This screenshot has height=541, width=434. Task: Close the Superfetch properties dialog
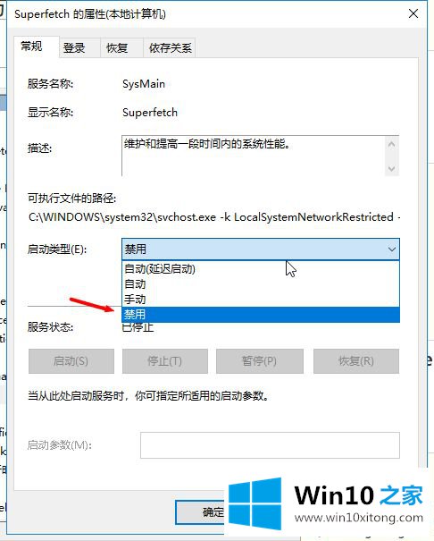pos(413,13)
